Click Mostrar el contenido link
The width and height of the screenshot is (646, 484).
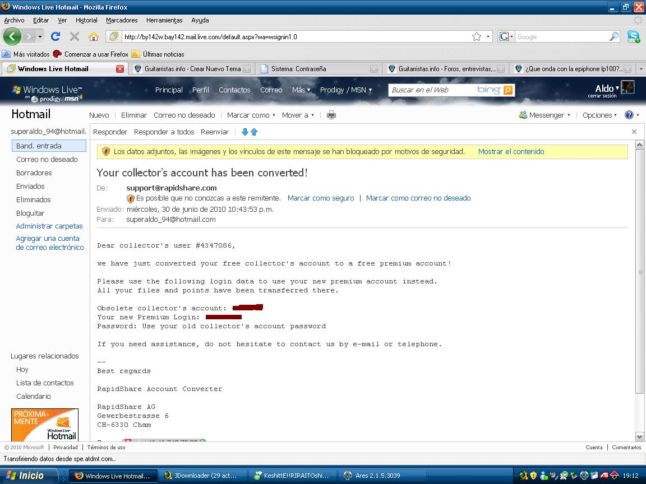click(x=511, y=151)
